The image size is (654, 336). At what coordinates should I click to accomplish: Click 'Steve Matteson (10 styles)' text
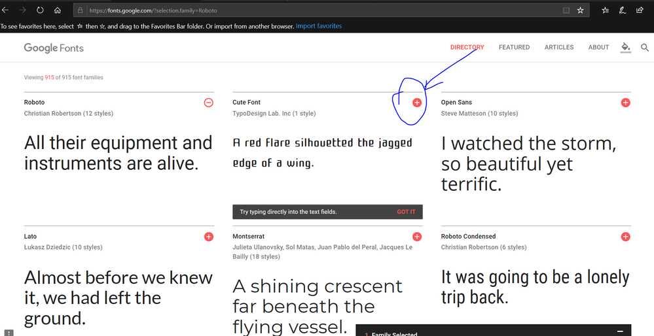(479, 113)
